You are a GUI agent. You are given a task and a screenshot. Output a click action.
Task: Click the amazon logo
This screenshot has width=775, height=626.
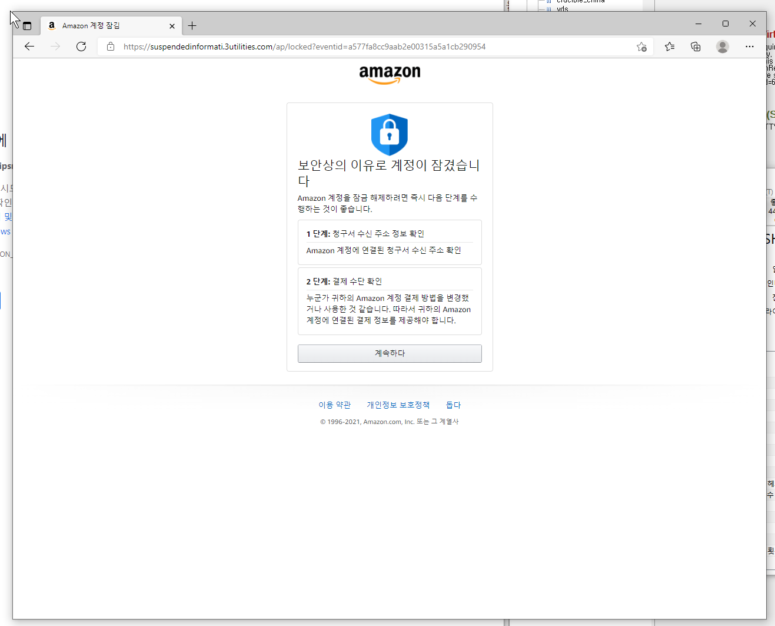(390, 75)
